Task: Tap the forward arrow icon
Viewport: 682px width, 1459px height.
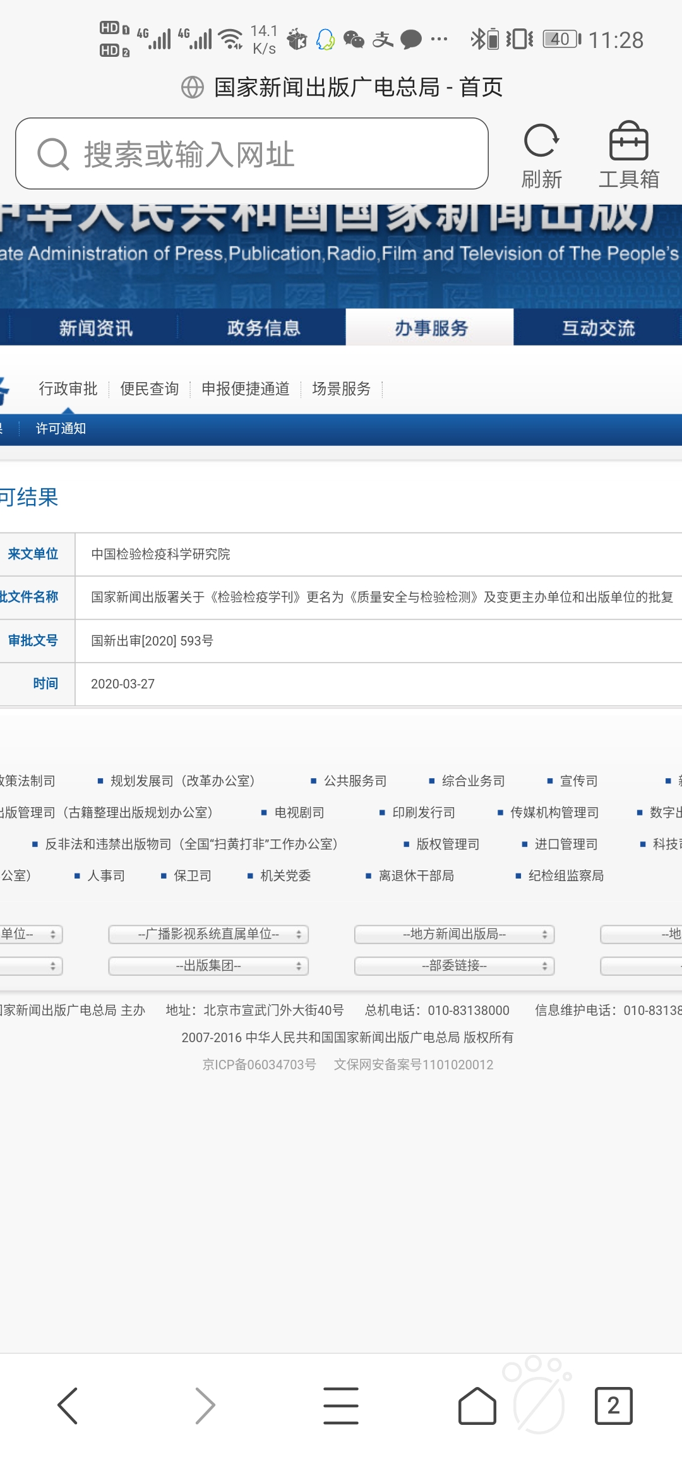Action: (205, 1405)
